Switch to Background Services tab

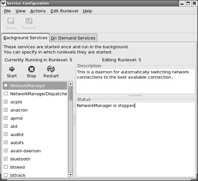pyautogui.click(x=25, y=38)
